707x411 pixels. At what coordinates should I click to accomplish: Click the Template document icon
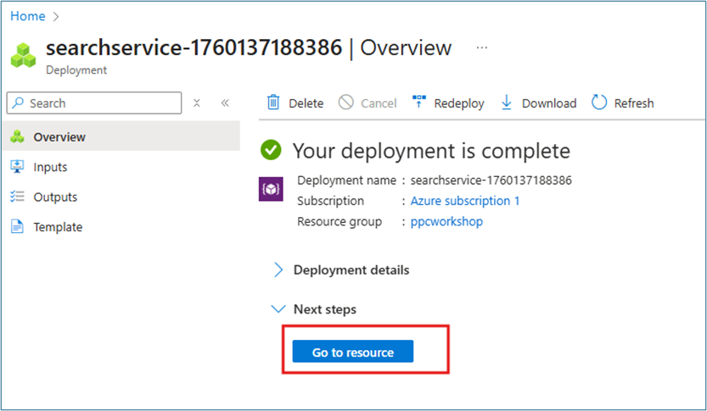tap(17, 226)
